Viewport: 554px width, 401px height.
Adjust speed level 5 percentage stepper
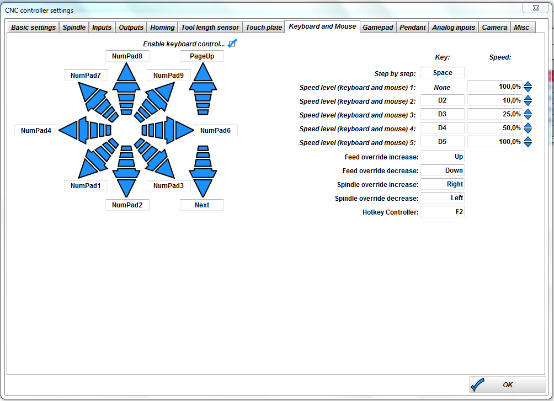coord(528,142)
